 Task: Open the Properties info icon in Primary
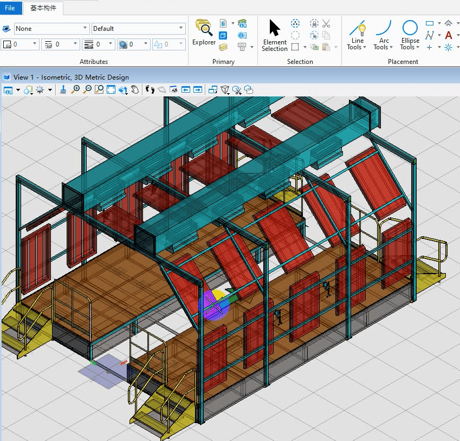[x=242, y=36]
